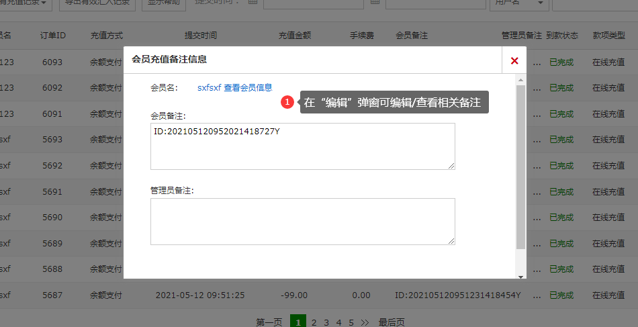Screen dimensions: 638x327
Task: Click the ellipsis in the order 5692 row
Action: [537, 167]
